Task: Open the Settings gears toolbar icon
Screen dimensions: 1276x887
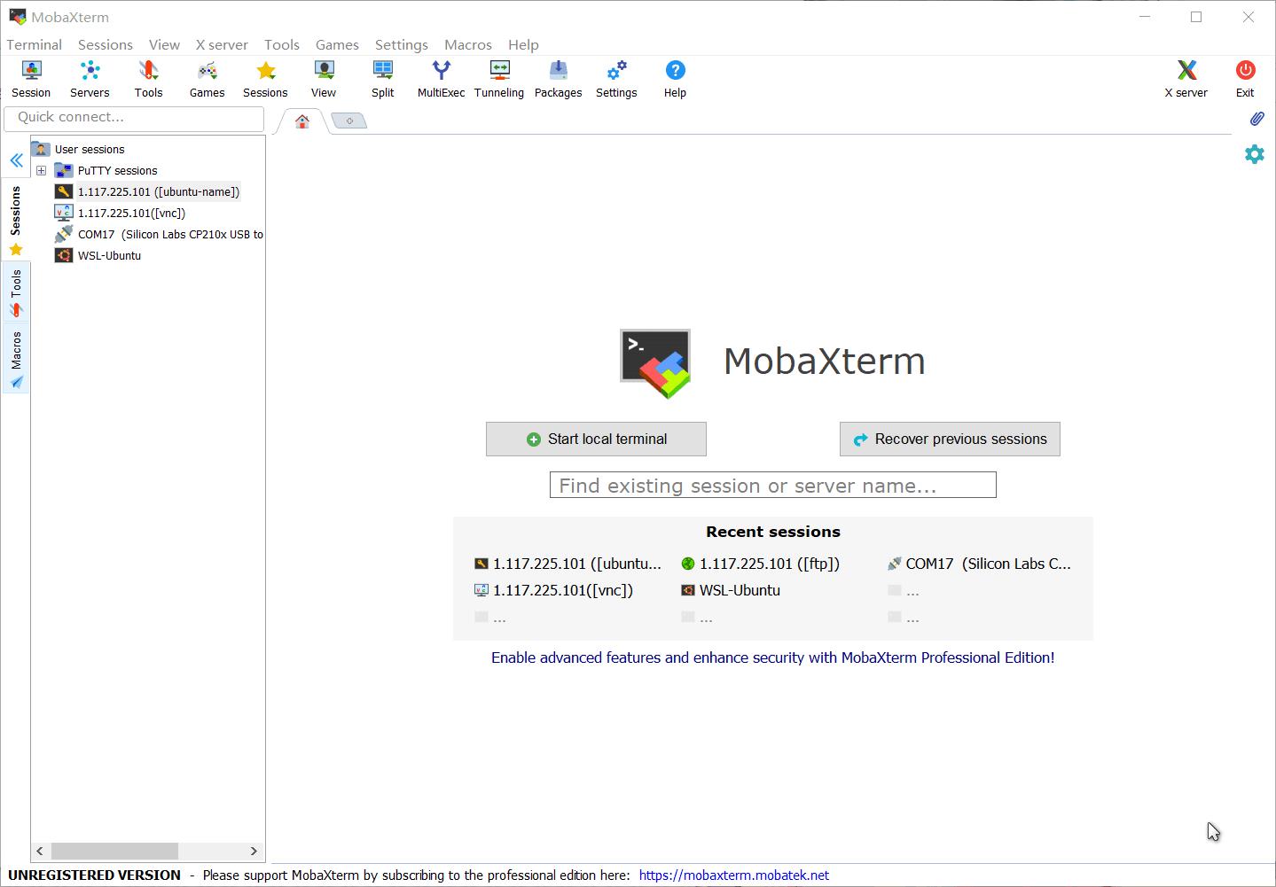Action: tap(616, 79)
